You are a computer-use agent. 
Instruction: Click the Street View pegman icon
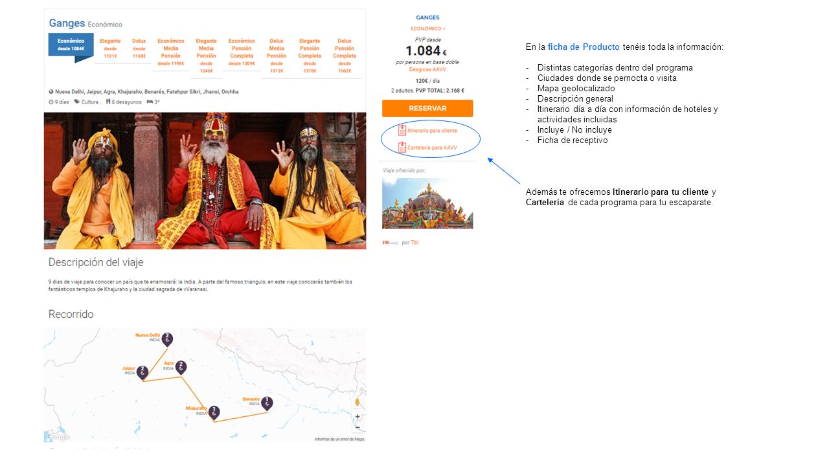click(358, 402)
